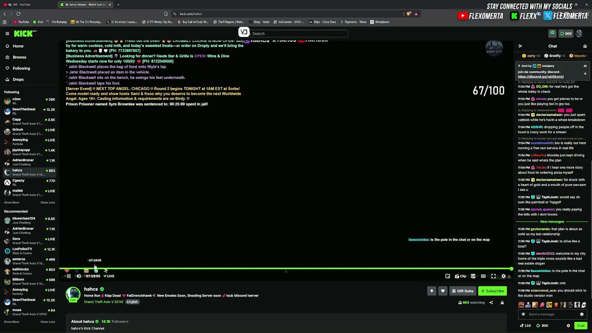The height and width of the screenshot is (333, 592).
Task: Open the drops inventory icon in header
Action: [x=552, y=33]
